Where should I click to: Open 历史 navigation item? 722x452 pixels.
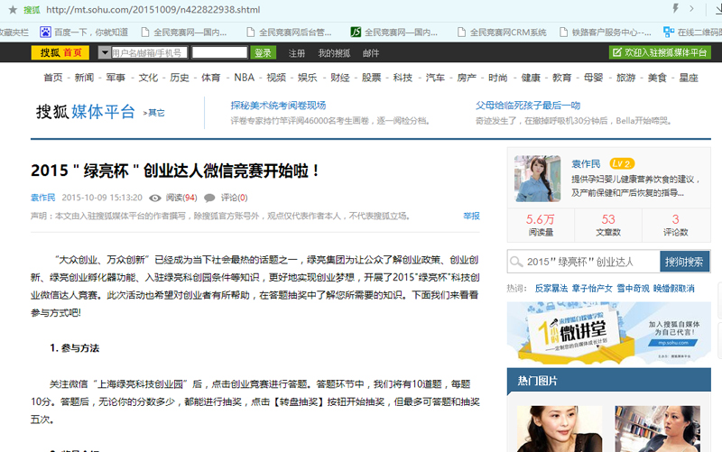coord(180,78)
